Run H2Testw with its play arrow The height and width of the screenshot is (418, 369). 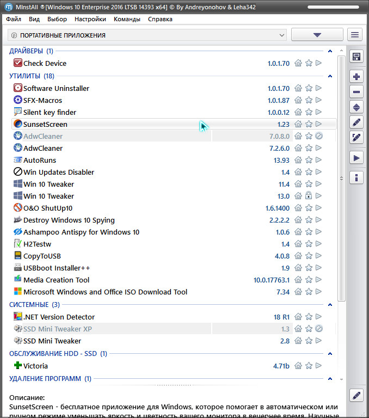tap(318, 244)
